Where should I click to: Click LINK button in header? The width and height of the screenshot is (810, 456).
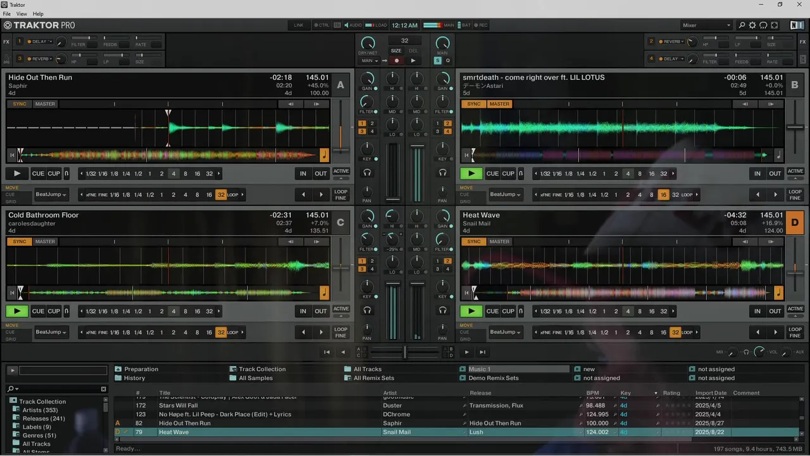(x=299, y=25)
